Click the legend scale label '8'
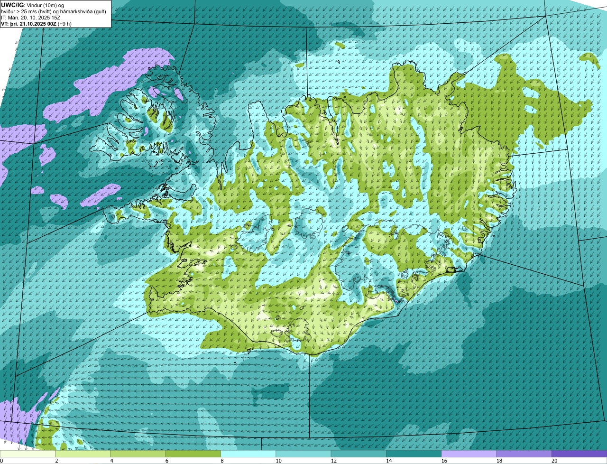 tap(222, 461)
